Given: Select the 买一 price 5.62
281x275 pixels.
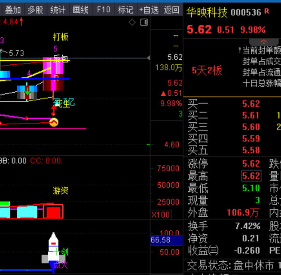Looking at the screenshot, I should click(x=251, y=104).
